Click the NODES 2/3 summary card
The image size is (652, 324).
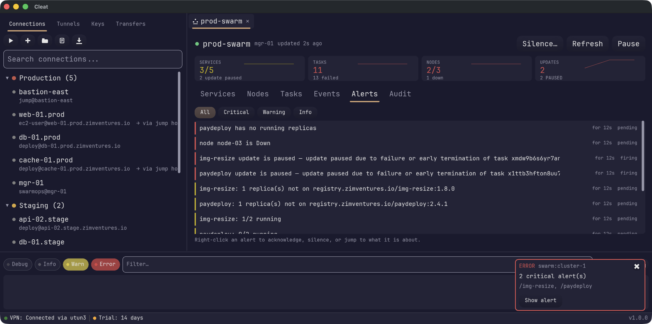coord(476,68)
